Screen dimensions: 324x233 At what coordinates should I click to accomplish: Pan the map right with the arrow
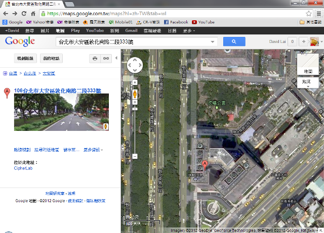140,65
